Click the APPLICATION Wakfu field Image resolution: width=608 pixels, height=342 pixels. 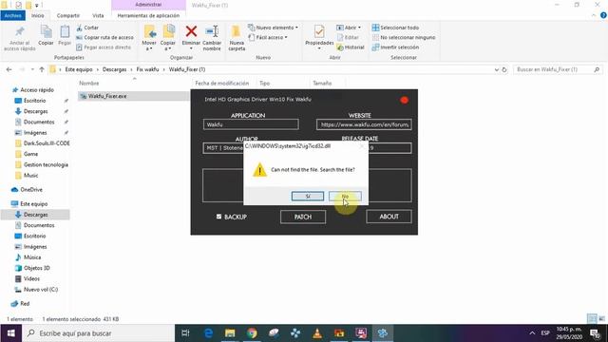(x=251, y=124)
